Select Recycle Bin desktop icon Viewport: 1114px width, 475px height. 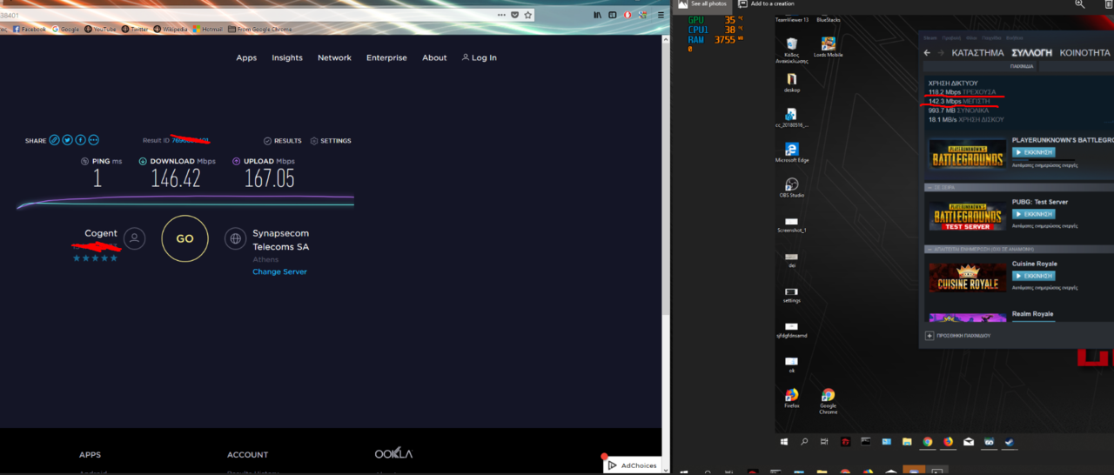(791, 50)
